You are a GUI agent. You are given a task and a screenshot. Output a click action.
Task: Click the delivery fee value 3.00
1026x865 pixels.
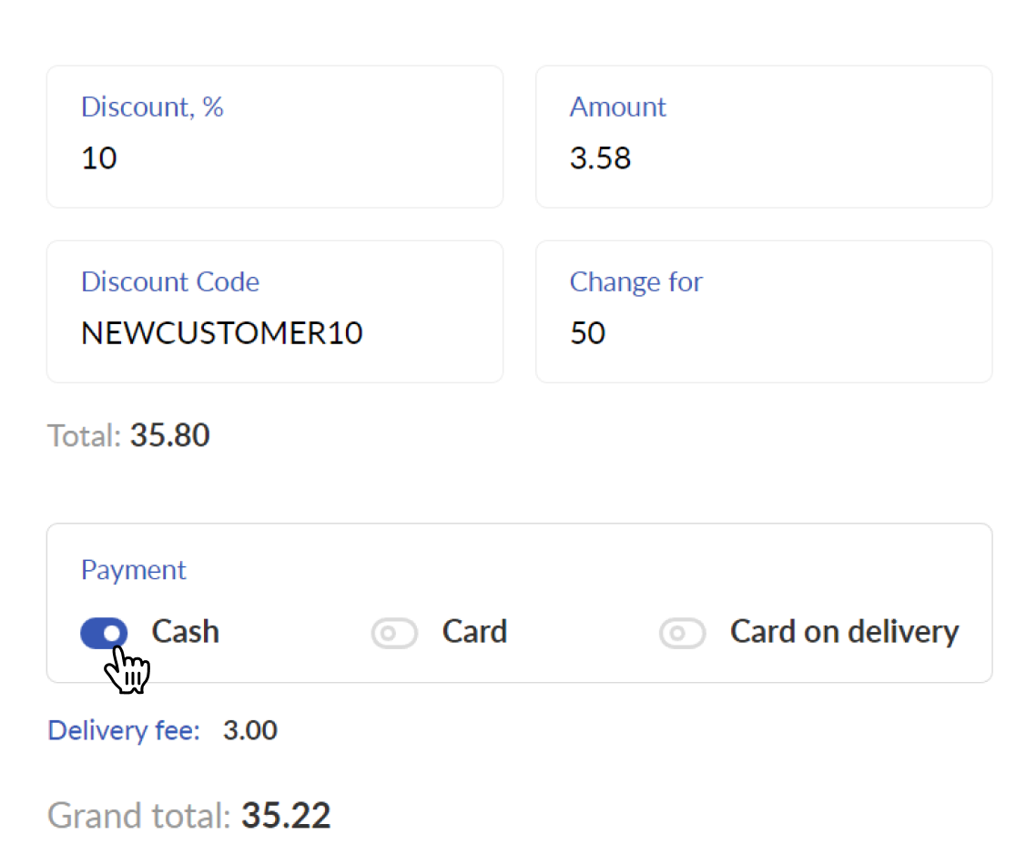pyautogui.click(x=250, y=730)
